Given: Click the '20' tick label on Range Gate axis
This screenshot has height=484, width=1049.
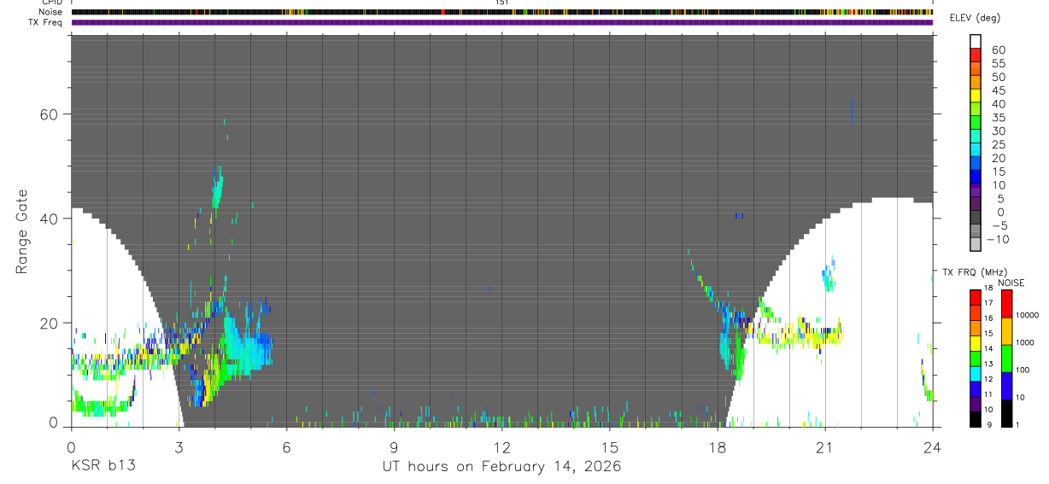Looking at the screenshot, I should click(x=49, y=323).
